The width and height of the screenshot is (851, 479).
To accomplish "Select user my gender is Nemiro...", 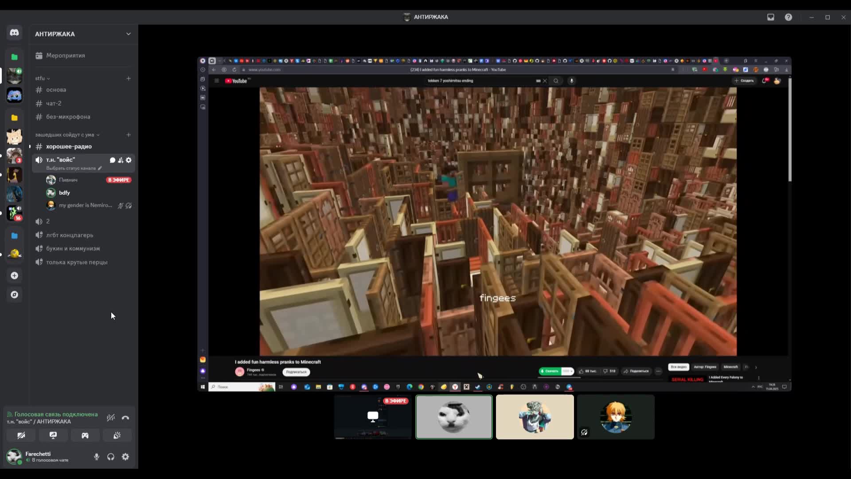I will click(x=89, y=205).
